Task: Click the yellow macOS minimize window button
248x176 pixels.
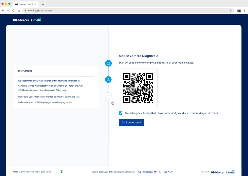Action: coord(6,4)
